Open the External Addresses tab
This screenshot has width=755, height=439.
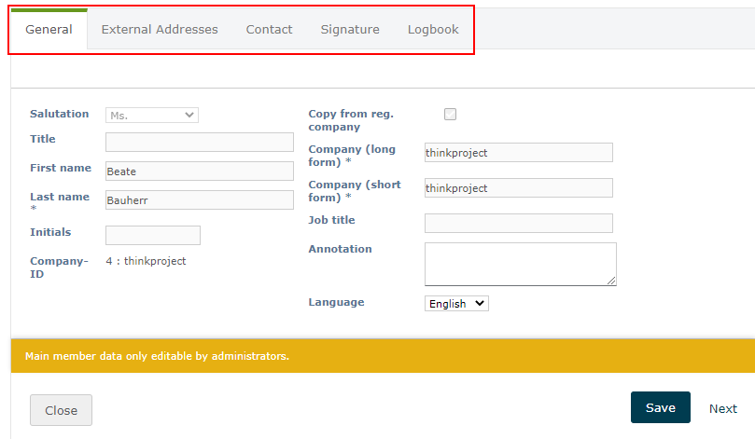click(160, 30)
